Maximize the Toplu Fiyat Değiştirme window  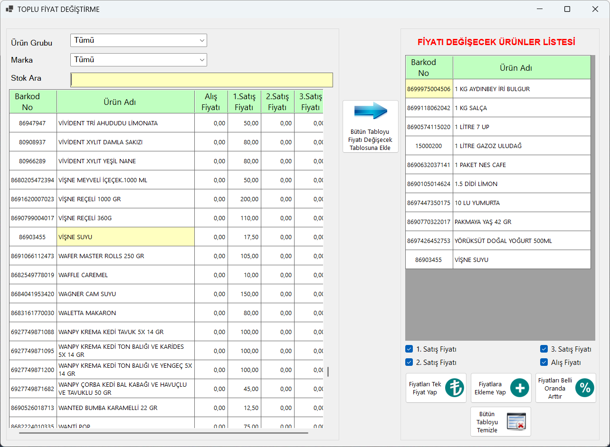point(567,9)
